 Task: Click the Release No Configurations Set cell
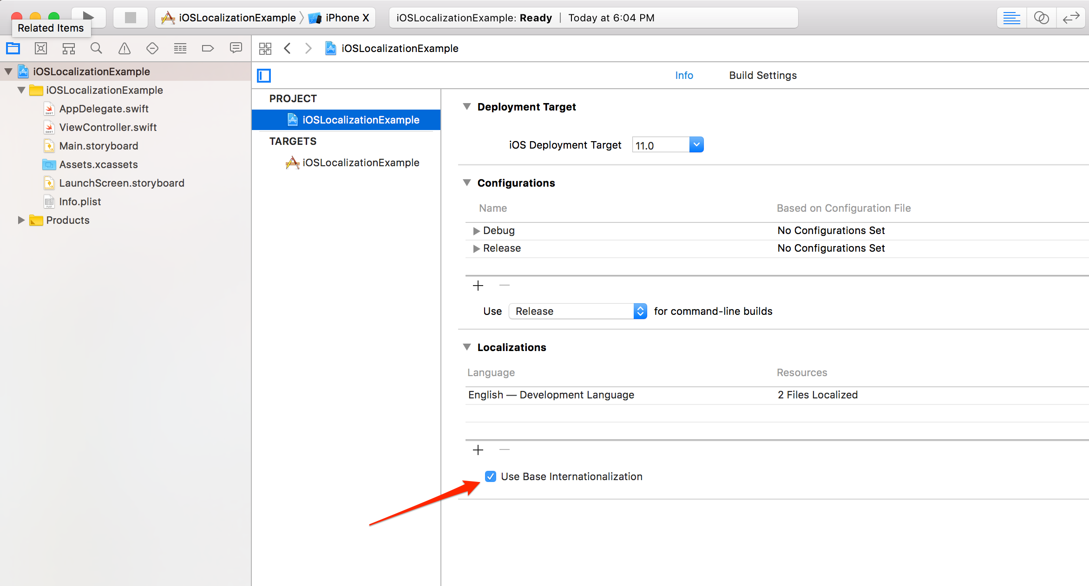coord(831,248)
